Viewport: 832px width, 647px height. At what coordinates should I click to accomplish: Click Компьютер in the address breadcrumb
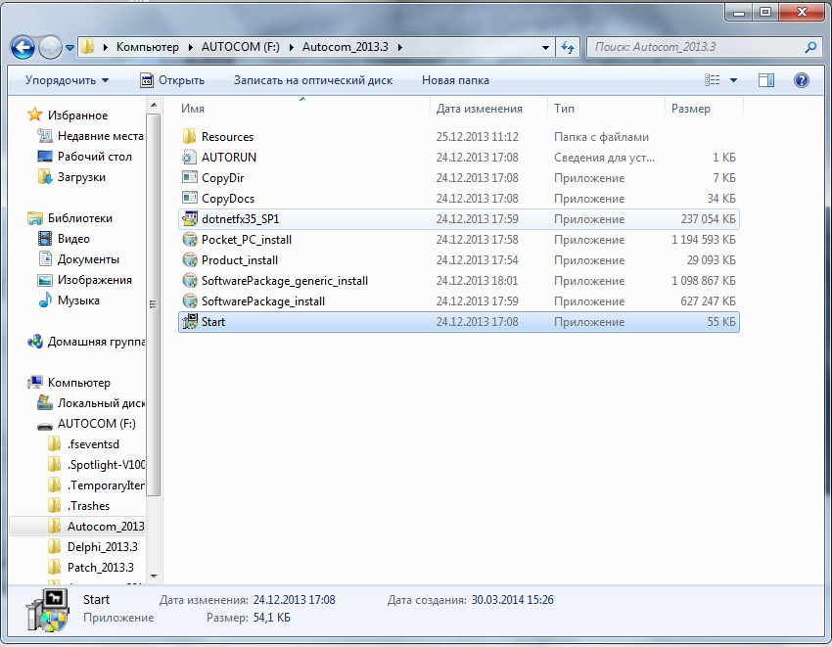coord(148,47)
